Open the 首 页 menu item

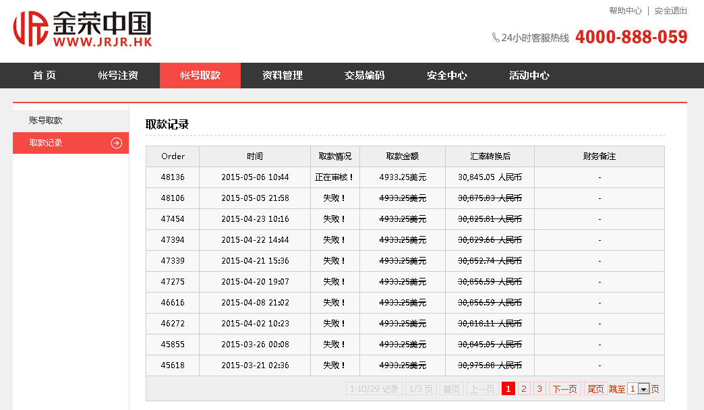[45, 76]
